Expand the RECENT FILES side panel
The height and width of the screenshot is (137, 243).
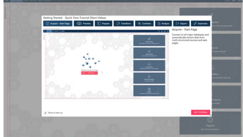[5, 13]
